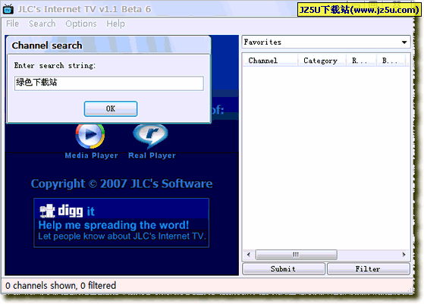Click 'Help me spreading the word!' link
Screen dimensions: 424x304
tap(114, 225)
